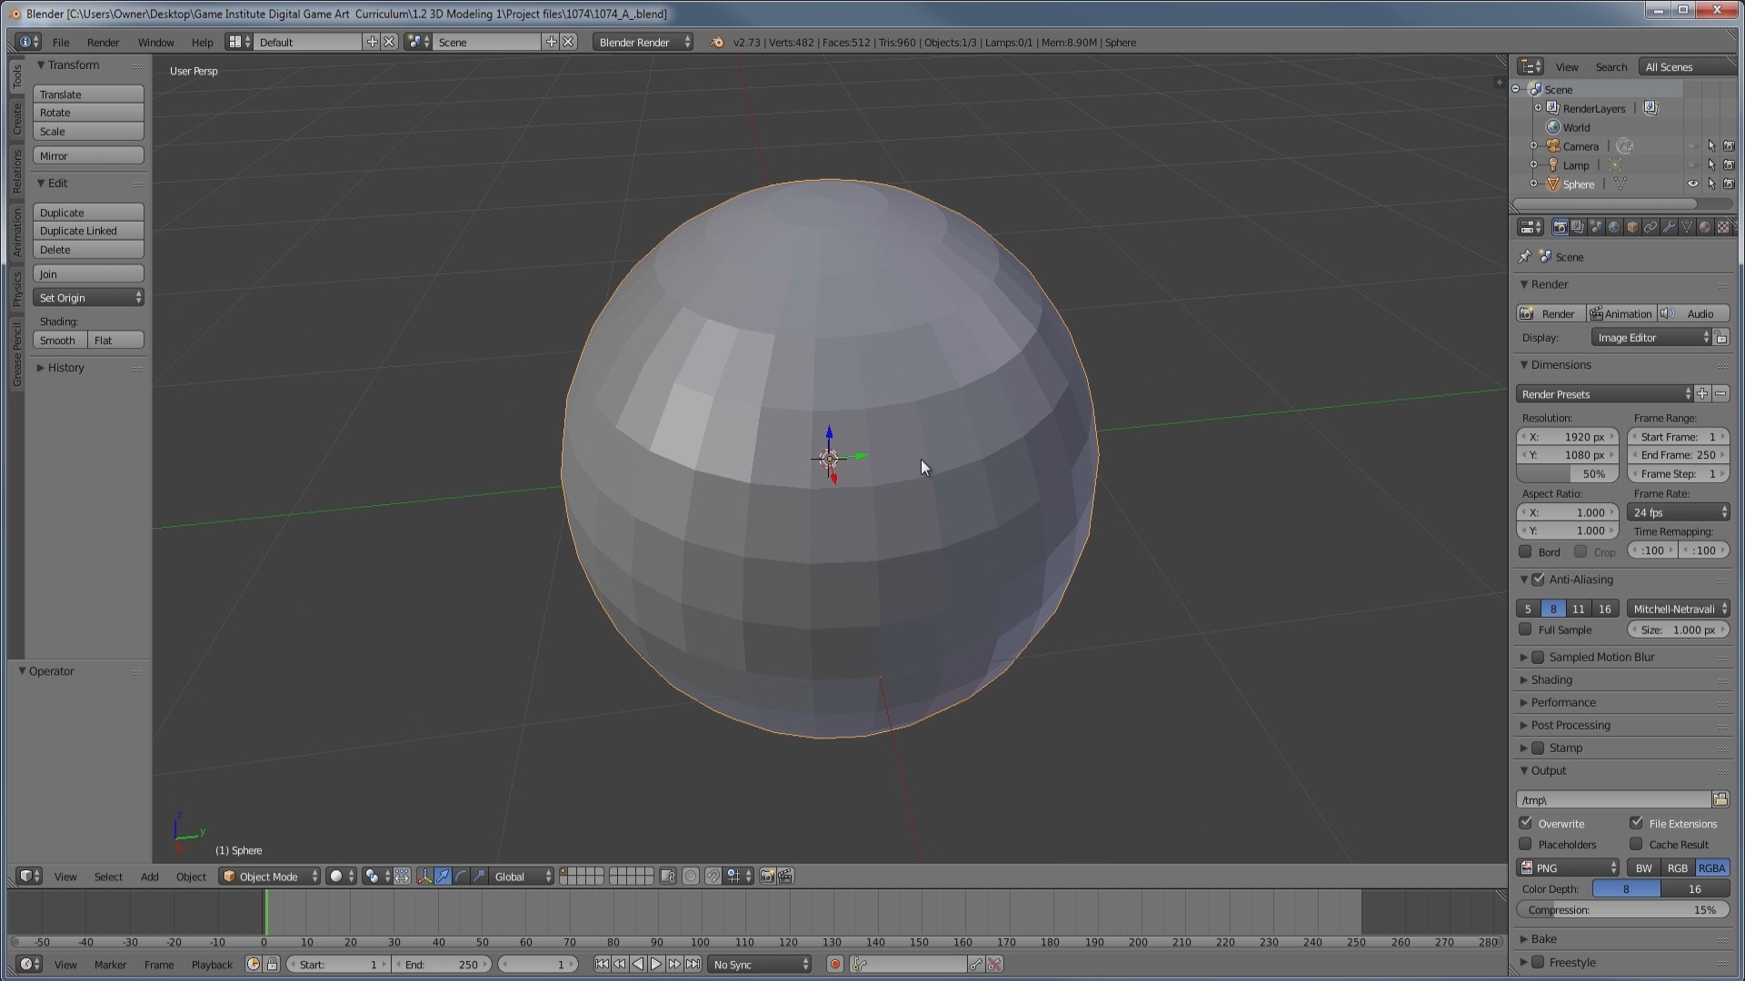Click the translate manipulator arrow icon
1745x981 pixels.
[443, 877]
